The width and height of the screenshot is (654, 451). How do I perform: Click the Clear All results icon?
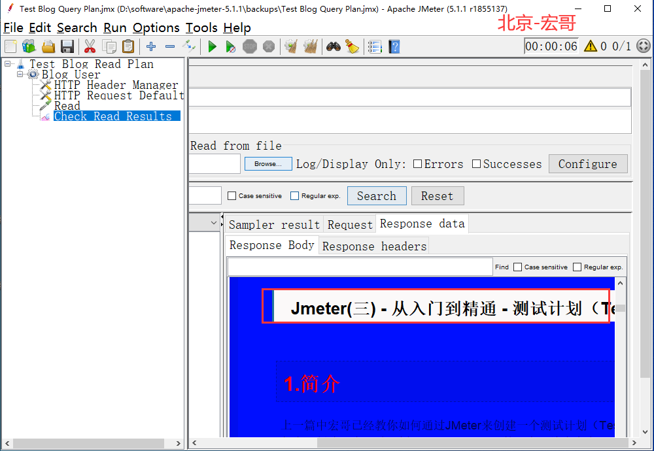311,46
